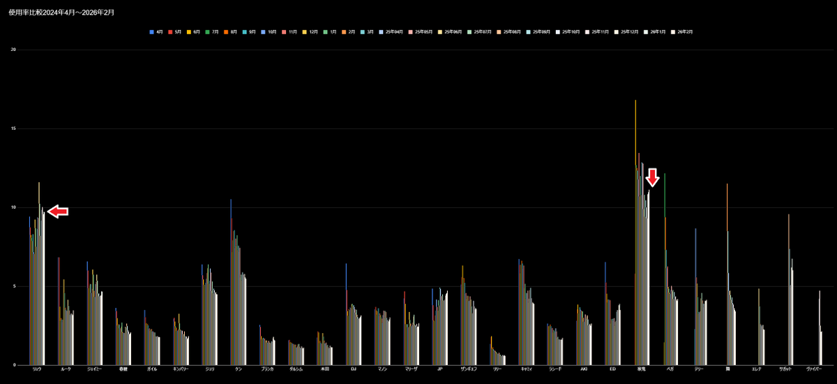Toggle the 25年04月 legend entry

coord(391,32)
